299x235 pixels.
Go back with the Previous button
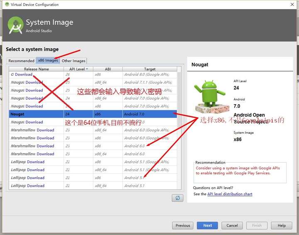183,225
